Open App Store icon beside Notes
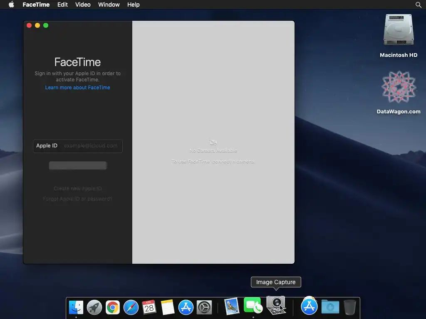Viewport: 426px width, 319px height. tap(186, 307)
